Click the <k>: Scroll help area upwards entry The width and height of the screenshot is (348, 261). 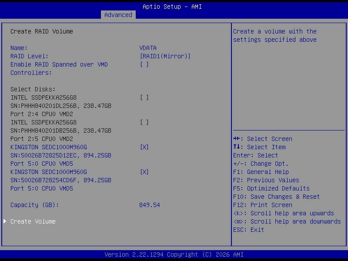284,213
